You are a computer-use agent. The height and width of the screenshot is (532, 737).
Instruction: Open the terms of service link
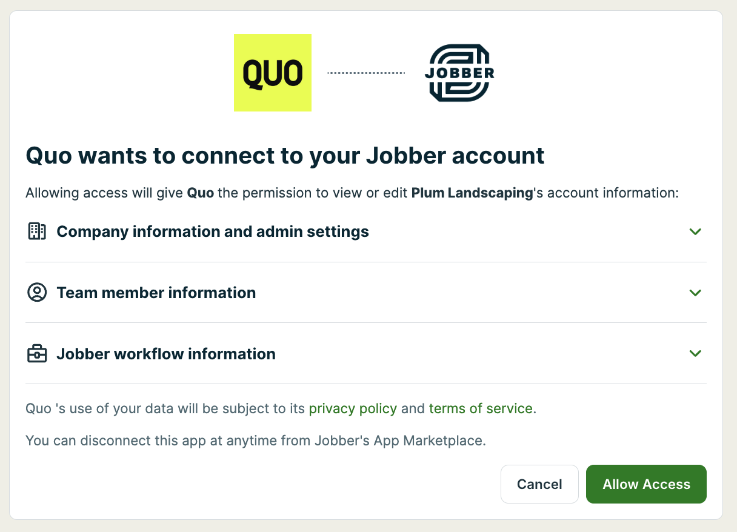481,408
